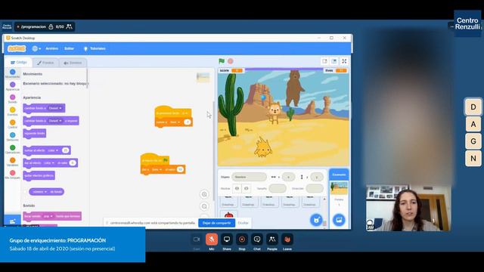Click the 'al hacer clic en bandera' hat block
484x272 pixels.
point(154,159)
